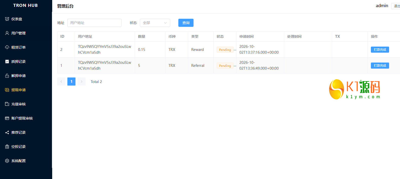The width and height of the screenshot is (400, 179).
Task: Click the 提现申请 wallet icon
Action: coord(7,90)
